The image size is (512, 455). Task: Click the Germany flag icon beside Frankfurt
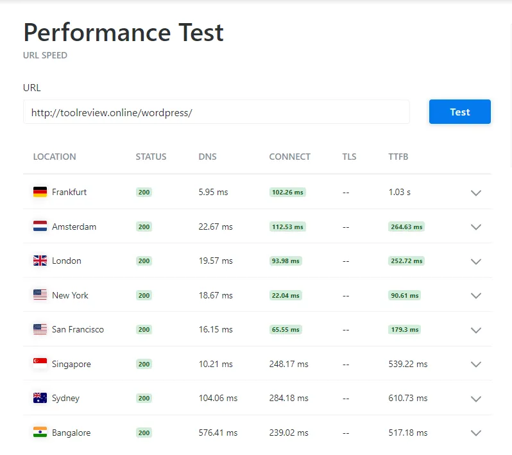click(x=40, y=192)
